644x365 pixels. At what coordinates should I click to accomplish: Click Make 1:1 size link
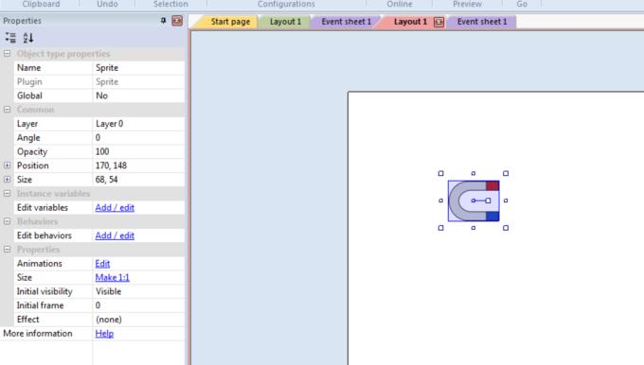click(x=112, y=278)
